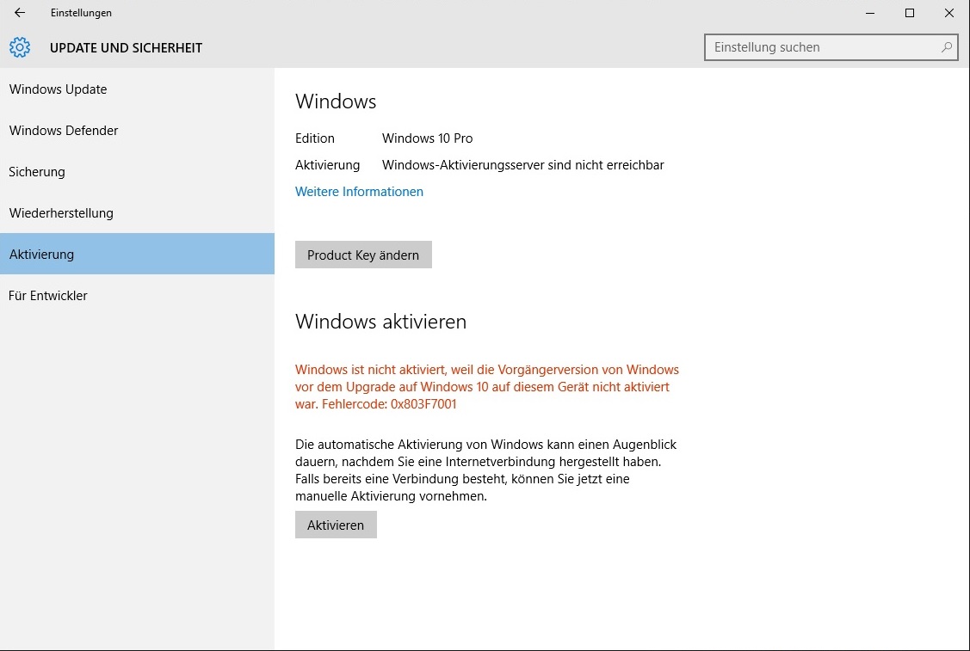
Task: Minimize the Einstellungen window
Action: (x=870, y=12)
